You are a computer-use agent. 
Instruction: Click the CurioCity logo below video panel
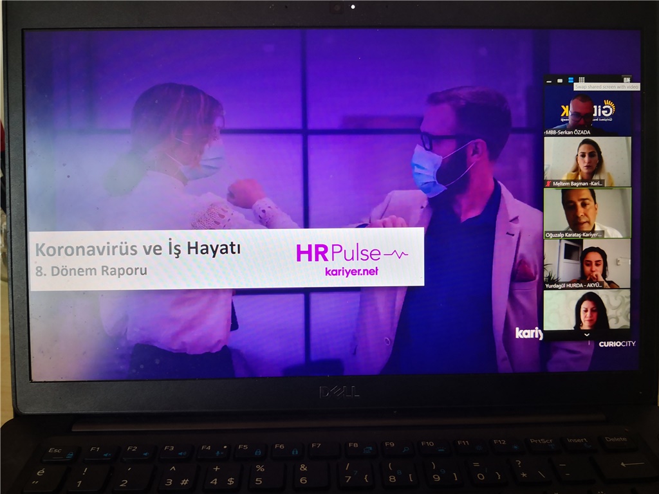[x=617, y=344]
